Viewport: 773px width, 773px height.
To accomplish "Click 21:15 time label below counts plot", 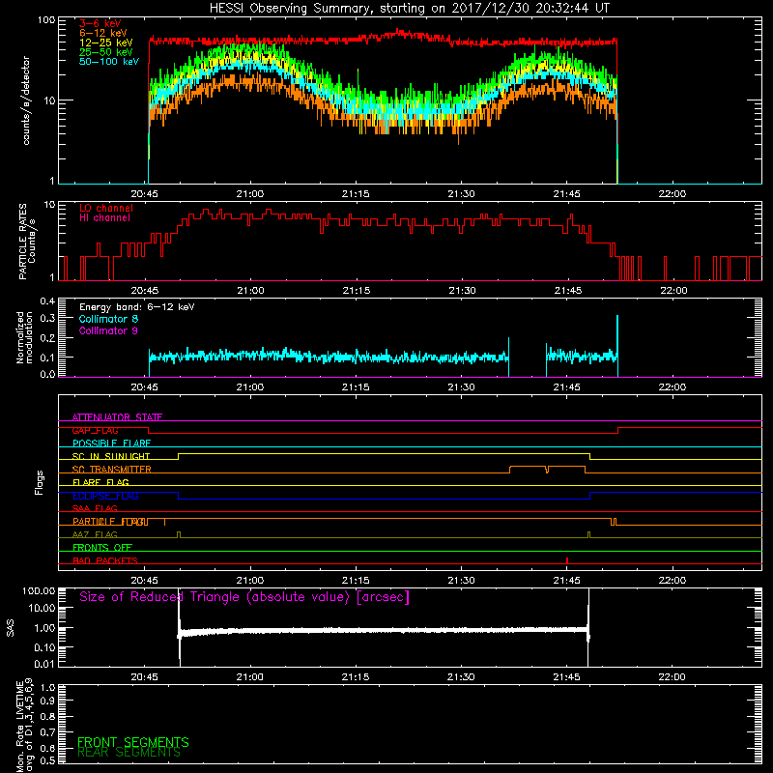I will pos(356,194).
